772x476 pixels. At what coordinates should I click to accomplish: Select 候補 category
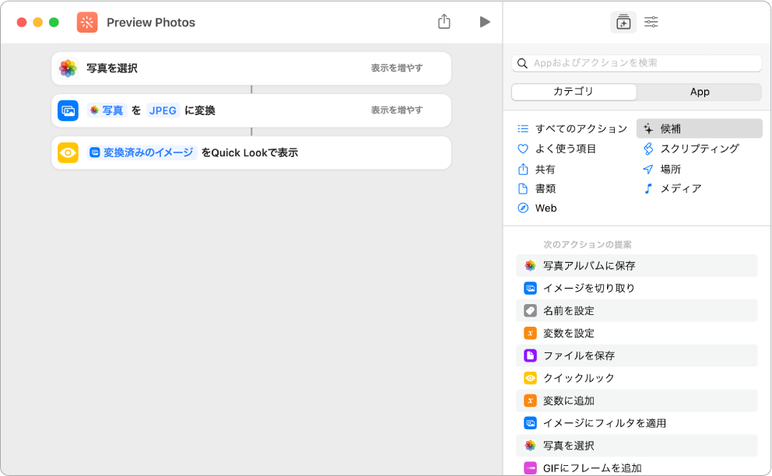(700, 129)
